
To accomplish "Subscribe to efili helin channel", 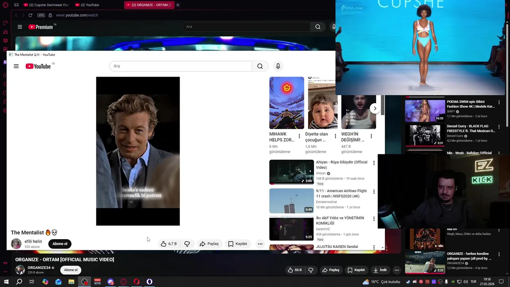I will pos(60,244).
